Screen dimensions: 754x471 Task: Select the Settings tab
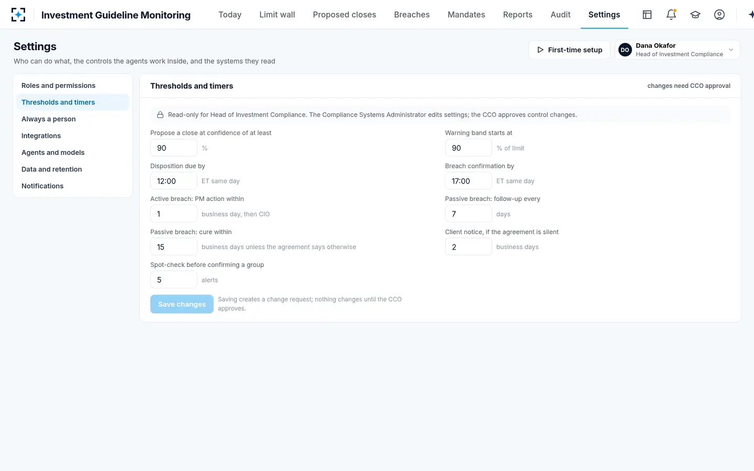604,15
